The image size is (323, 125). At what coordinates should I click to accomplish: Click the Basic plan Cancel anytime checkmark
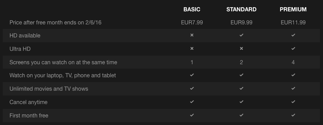pos(192,102)
